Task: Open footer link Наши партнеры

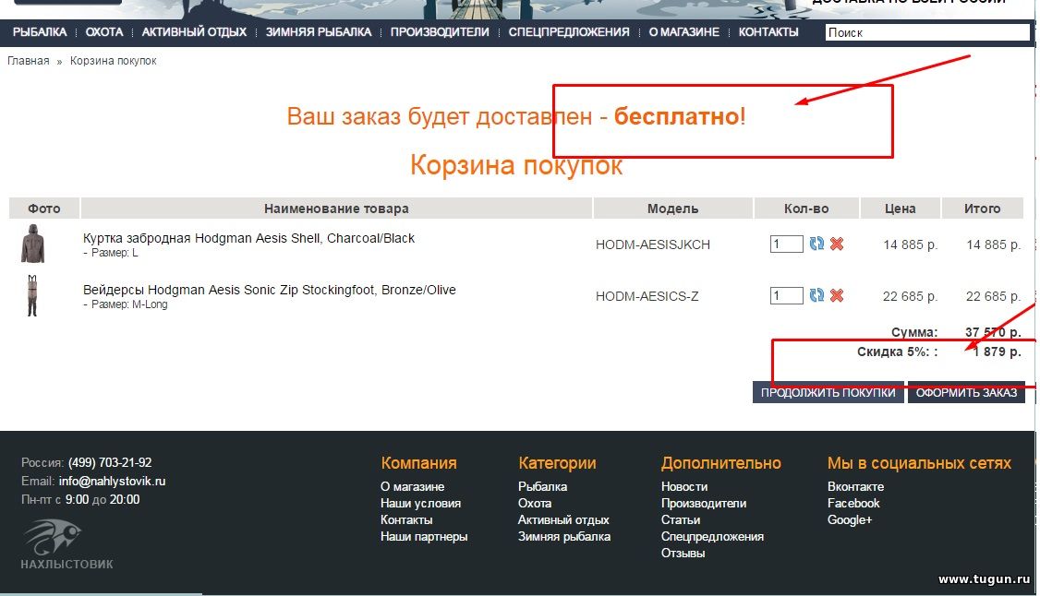Action: (424, 536)
